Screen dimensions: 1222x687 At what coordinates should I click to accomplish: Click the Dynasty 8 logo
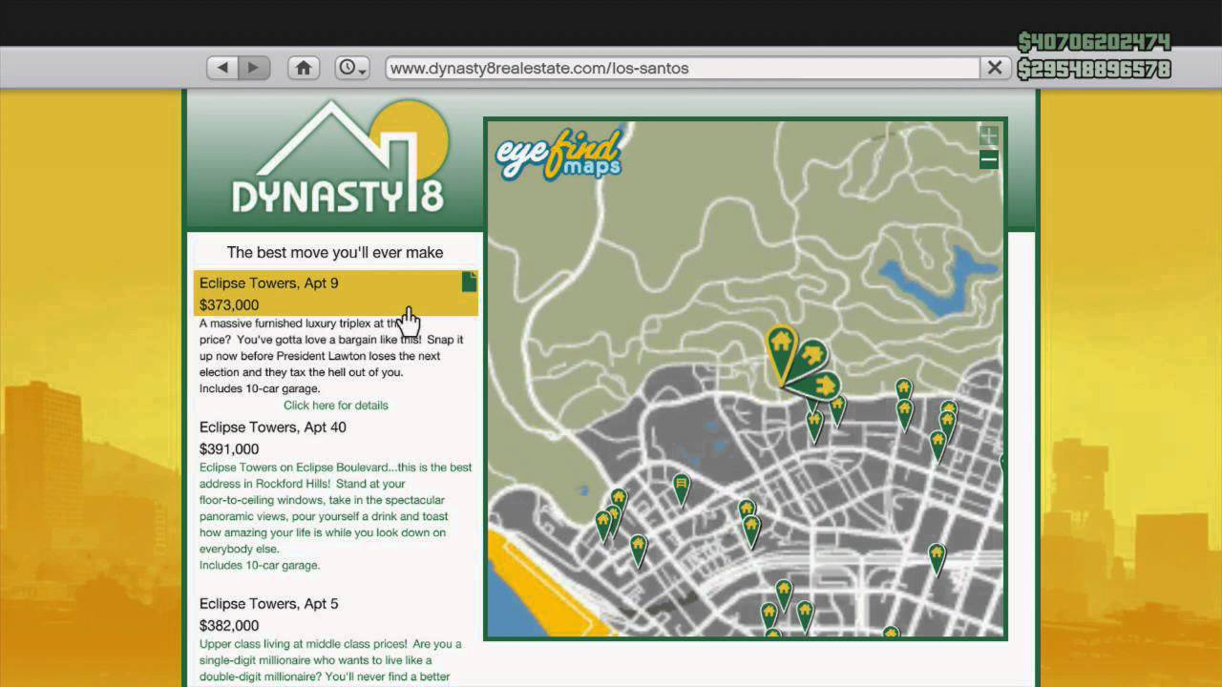click(x=339, y=157)
